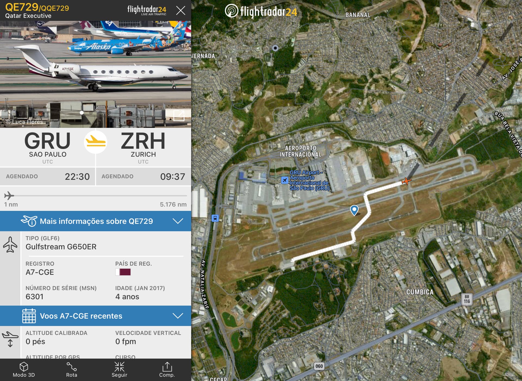Click chevron beside Voos A7-CGE recentes
The height and width of the screenshot is (381, 522).
click(178, 316)
